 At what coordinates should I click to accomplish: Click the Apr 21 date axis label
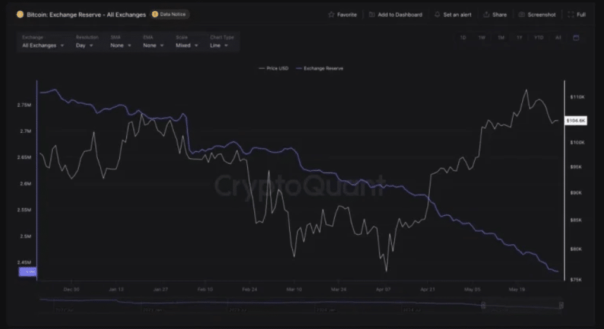[427, 289]
